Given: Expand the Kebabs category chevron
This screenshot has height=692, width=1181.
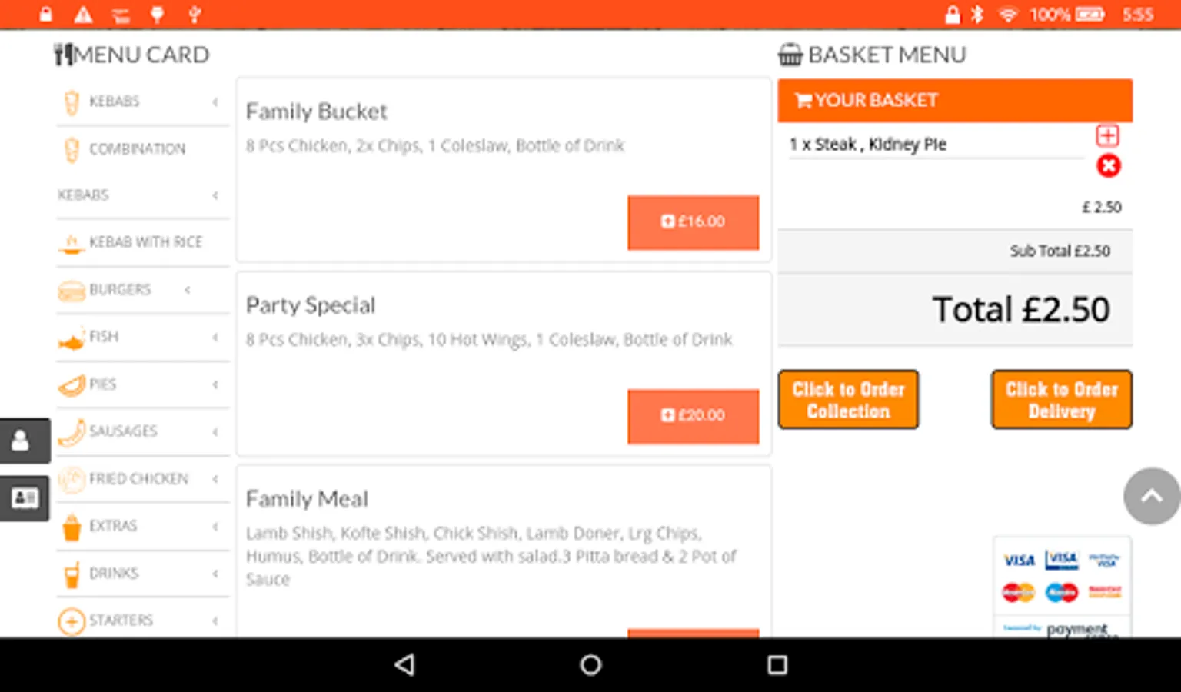Looking at the screenshot, I should coord(215,101).
